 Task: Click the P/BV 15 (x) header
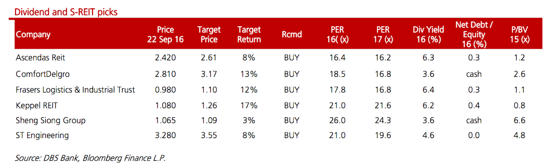tap(520, 35)
